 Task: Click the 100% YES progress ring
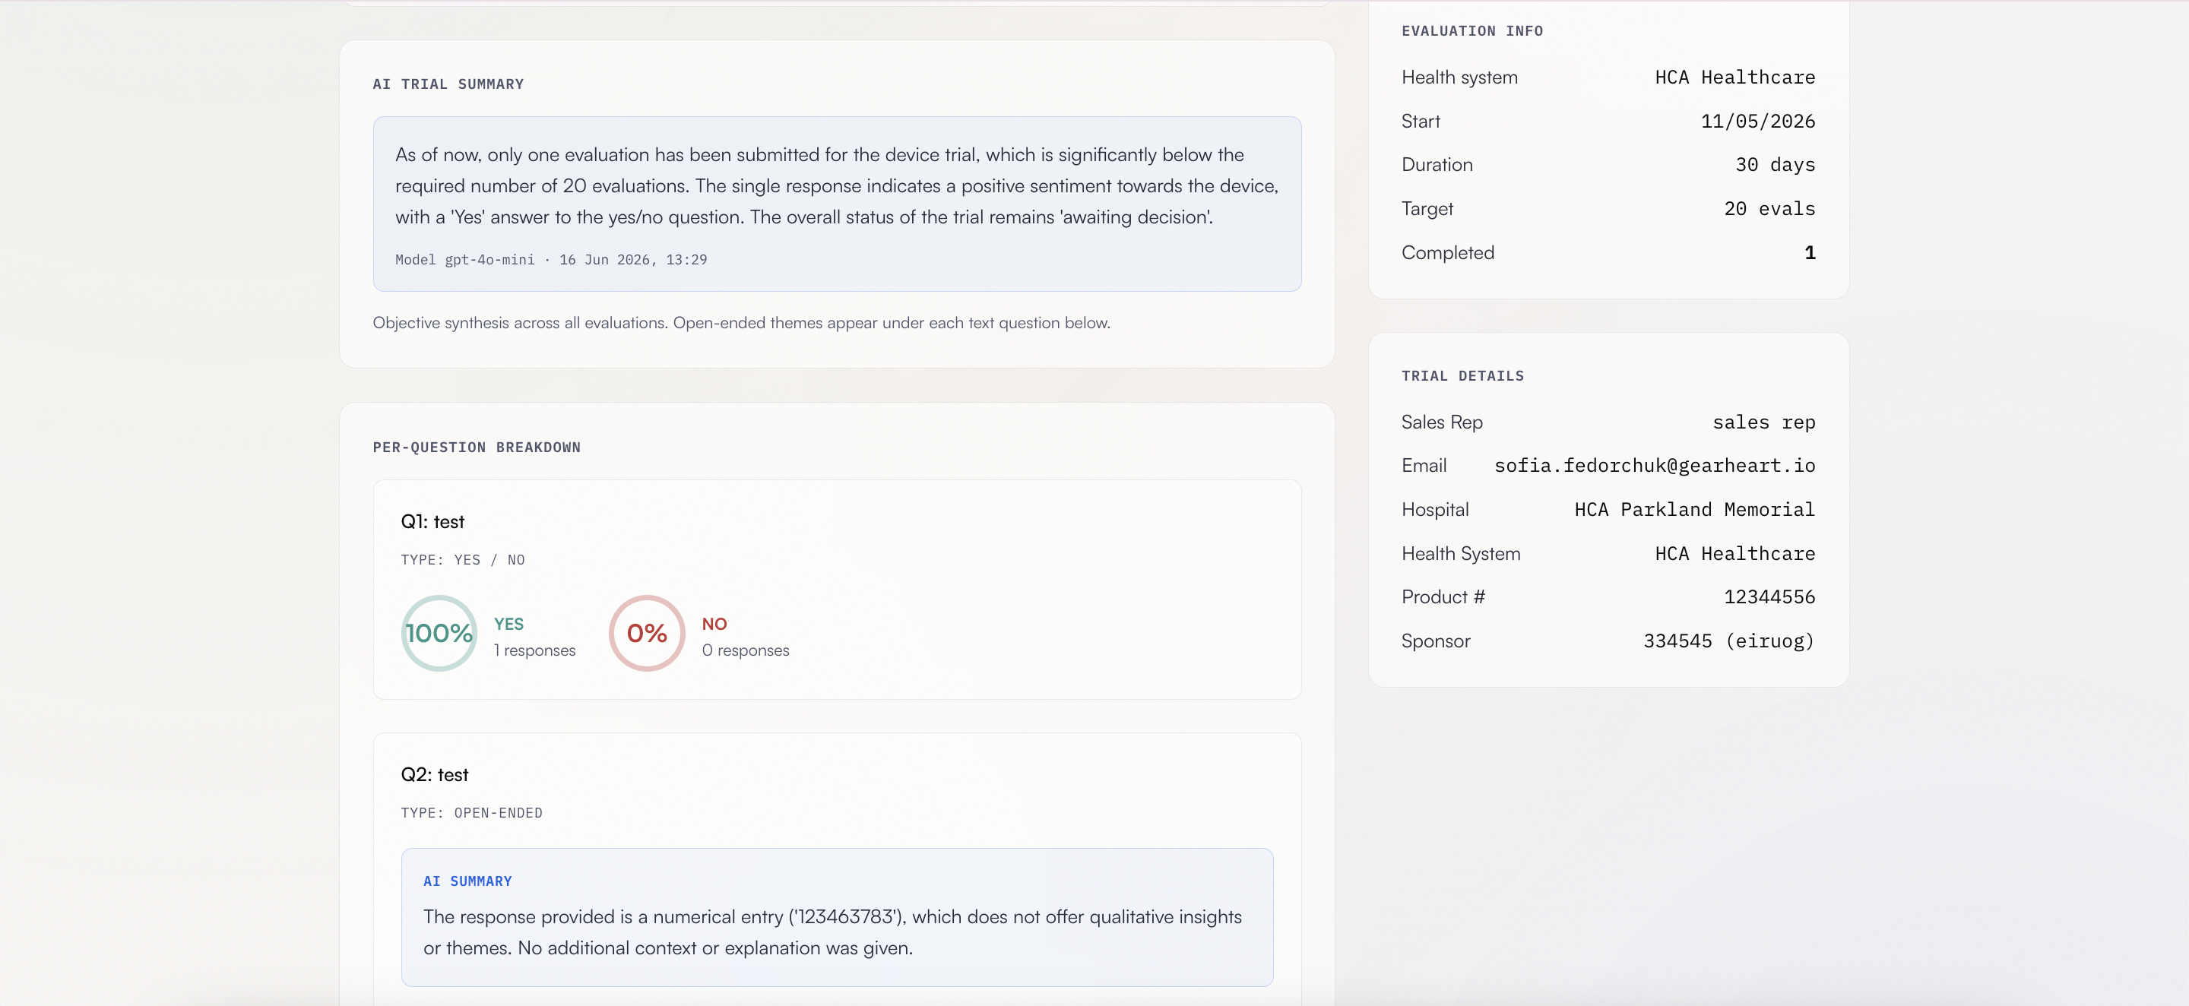[439, 633]
